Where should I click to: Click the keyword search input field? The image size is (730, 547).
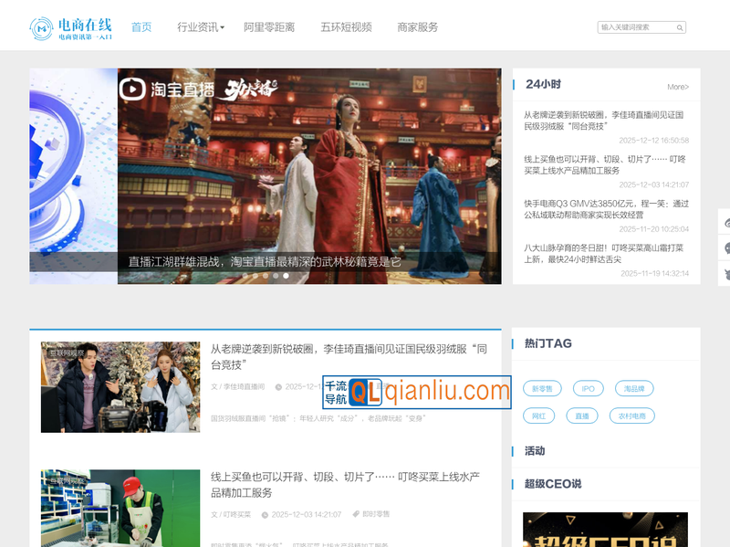coord(636,27)
